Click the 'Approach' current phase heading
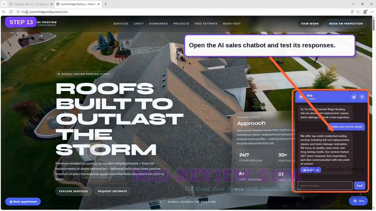The image size is (376, 211). pyautogui.click(x=251, y=123)
